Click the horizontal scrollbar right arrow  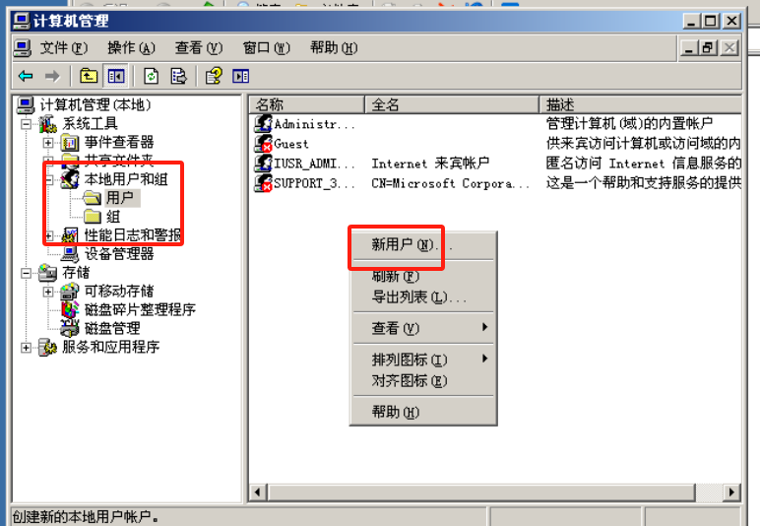[730, 493]
